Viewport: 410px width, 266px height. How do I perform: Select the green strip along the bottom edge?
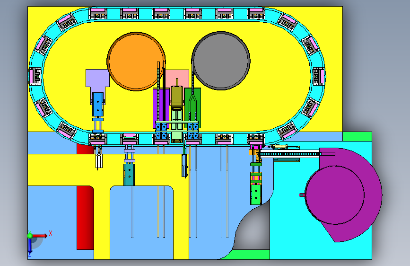[x=246, y=255]
